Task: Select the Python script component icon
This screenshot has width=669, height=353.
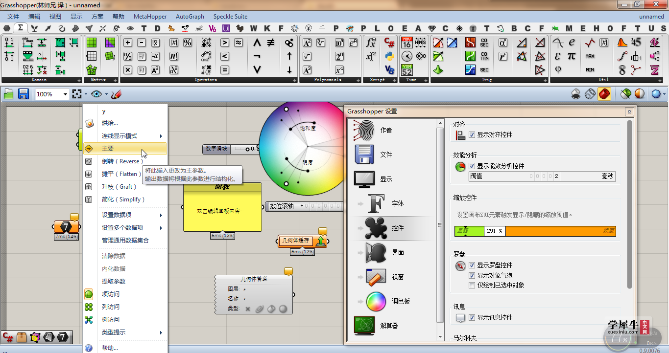Action: pos(389,56)
